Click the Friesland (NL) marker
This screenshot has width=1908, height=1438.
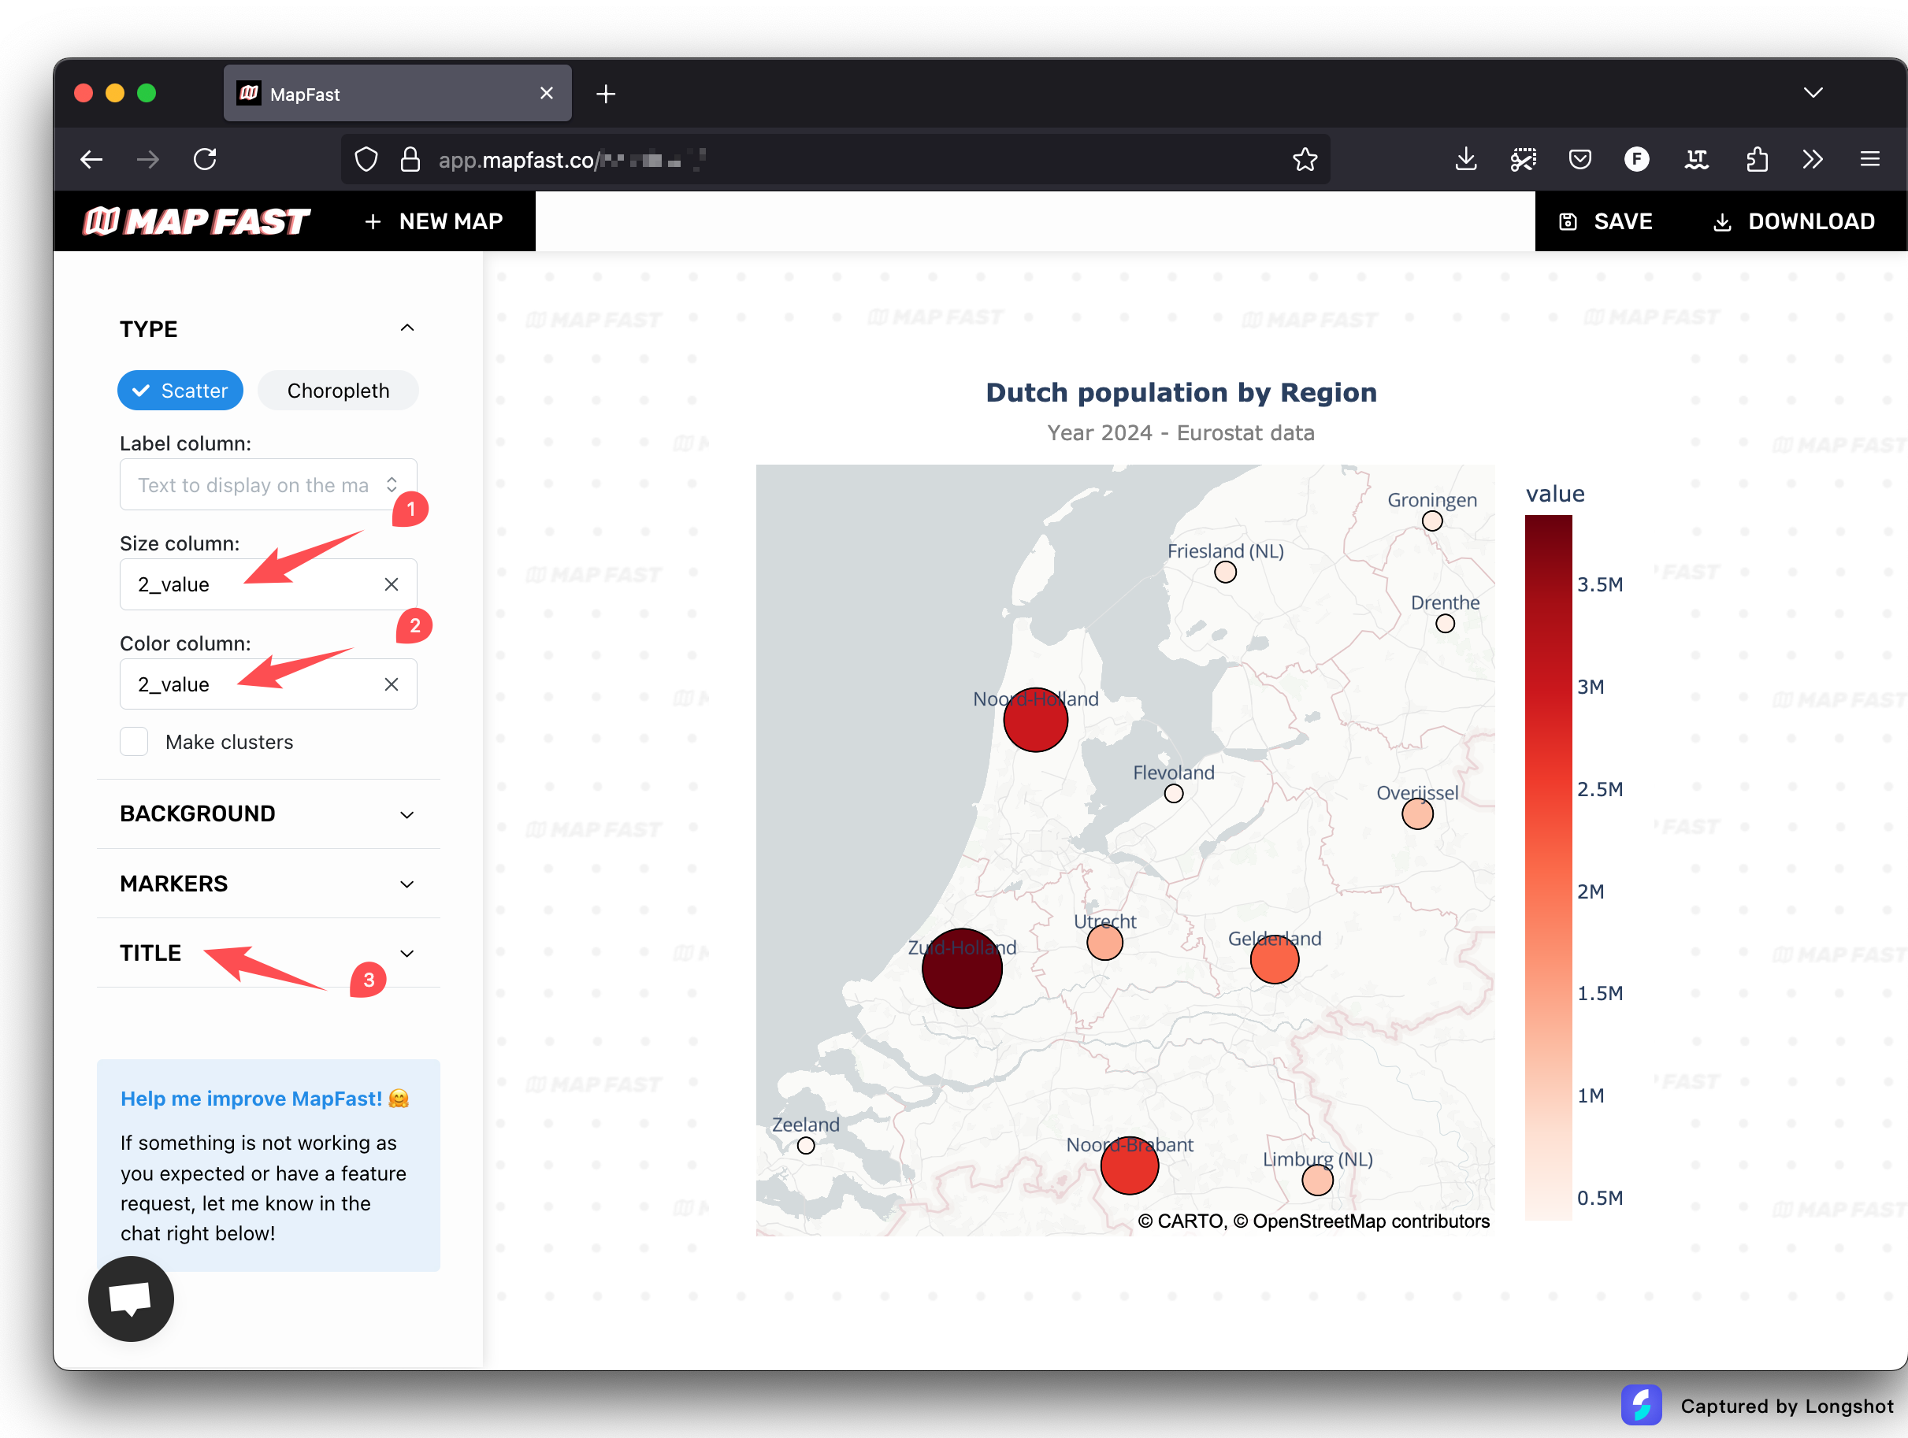[x=1226, y=572]
